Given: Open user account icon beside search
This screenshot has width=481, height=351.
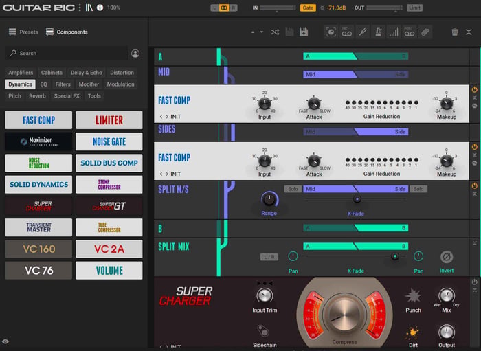Looking at the screenshot, I should pyautogui.click(x=135, y=54).
